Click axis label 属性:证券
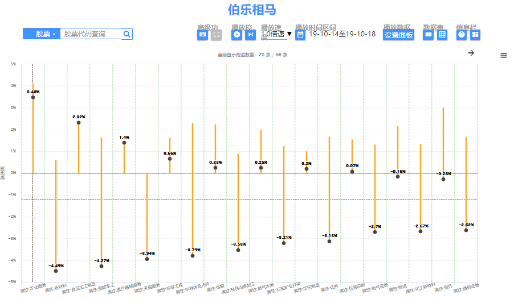Image resolution: width=514 pixels, height=303 pixels. [329, 288]
